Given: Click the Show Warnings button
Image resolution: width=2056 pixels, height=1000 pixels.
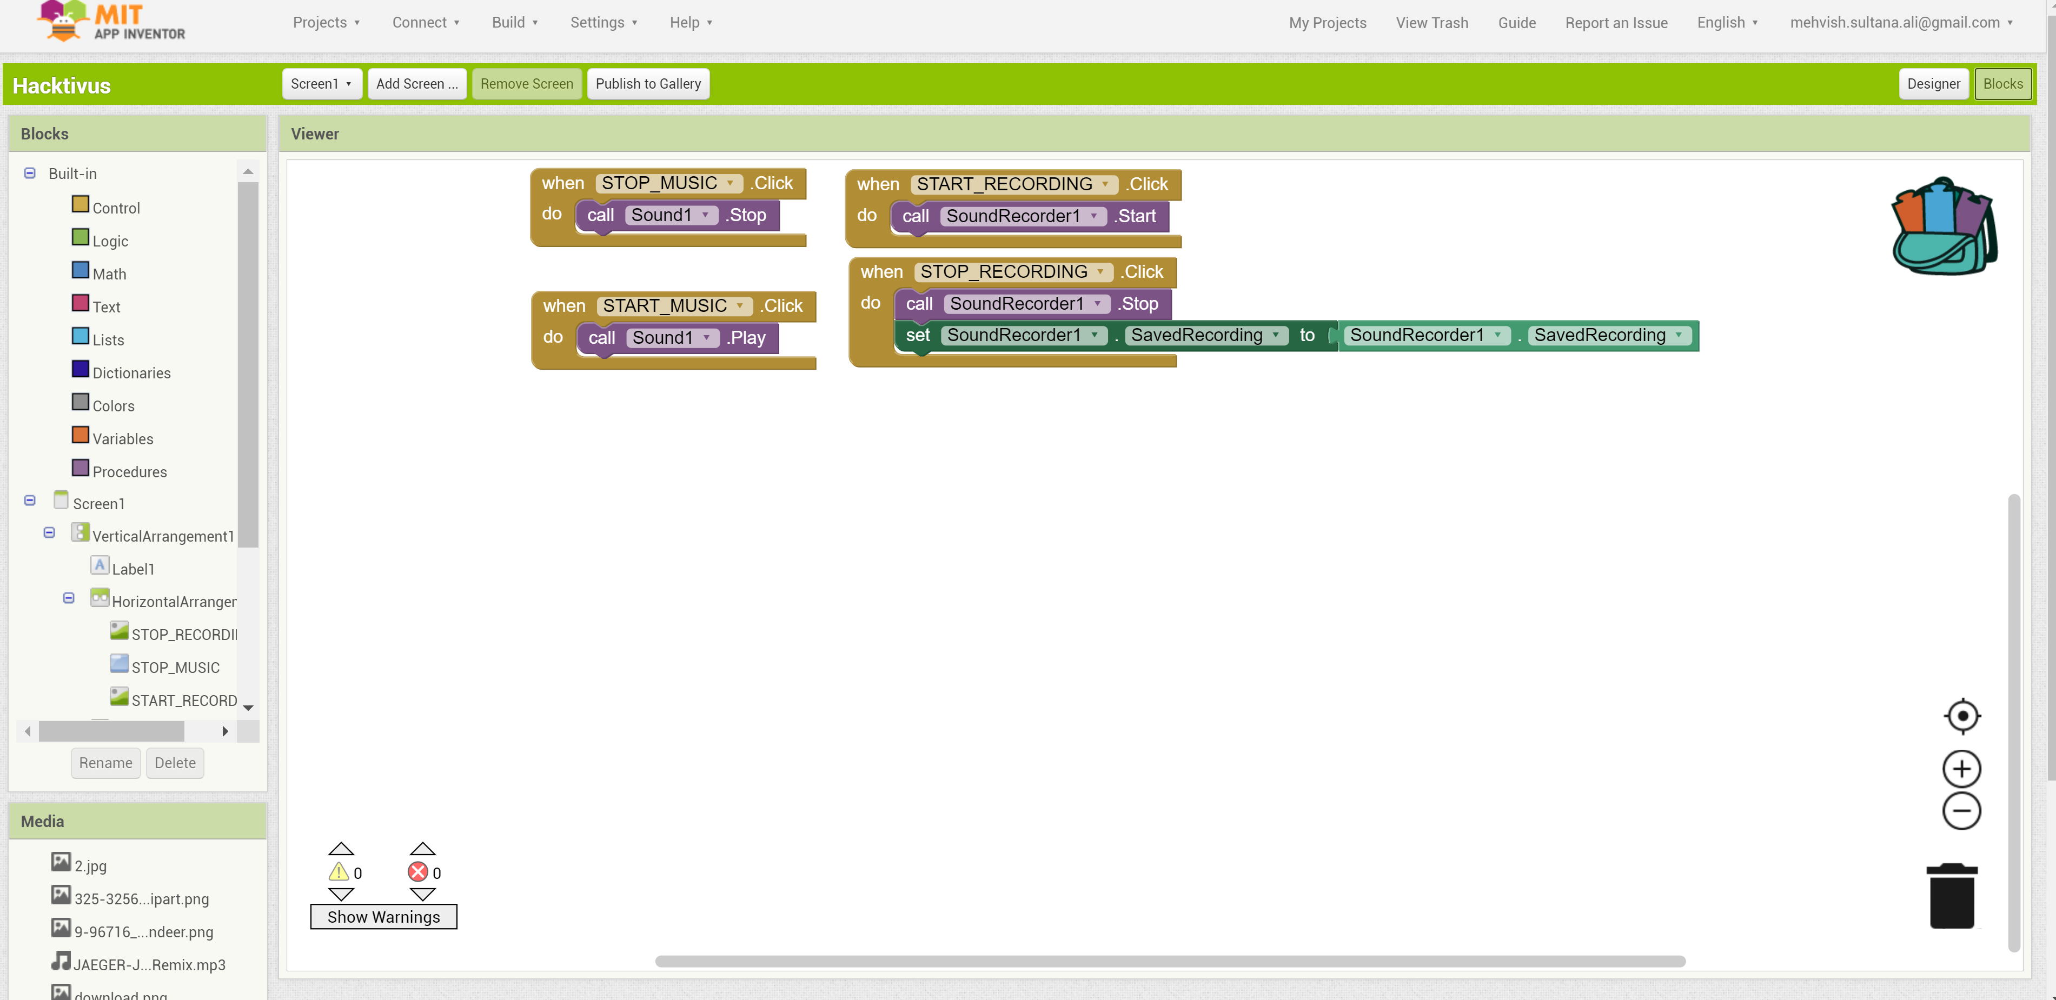Looking at the screenshot, I should click(x=383, y=917).
